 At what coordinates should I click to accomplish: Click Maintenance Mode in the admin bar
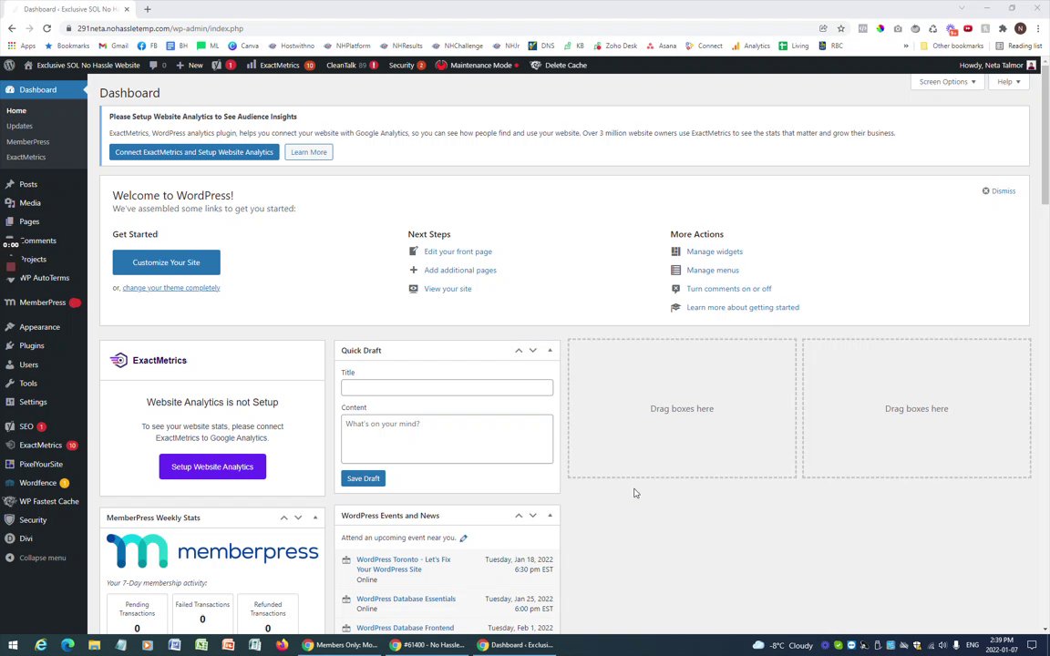click(477, 65)
